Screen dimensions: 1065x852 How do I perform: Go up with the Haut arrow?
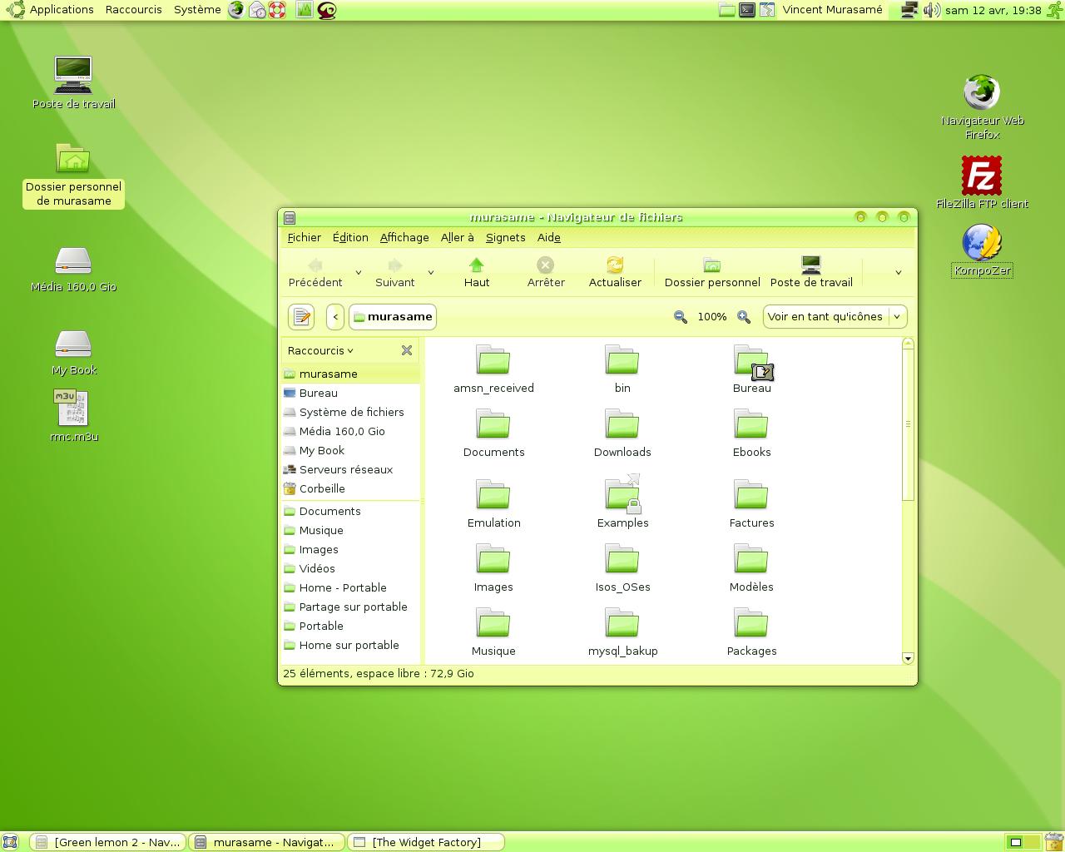(x=477, y=272)
